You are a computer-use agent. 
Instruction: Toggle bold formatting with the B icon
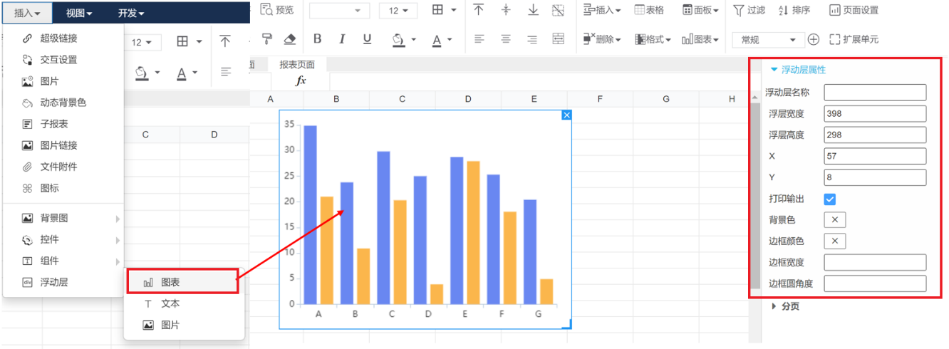318,39
